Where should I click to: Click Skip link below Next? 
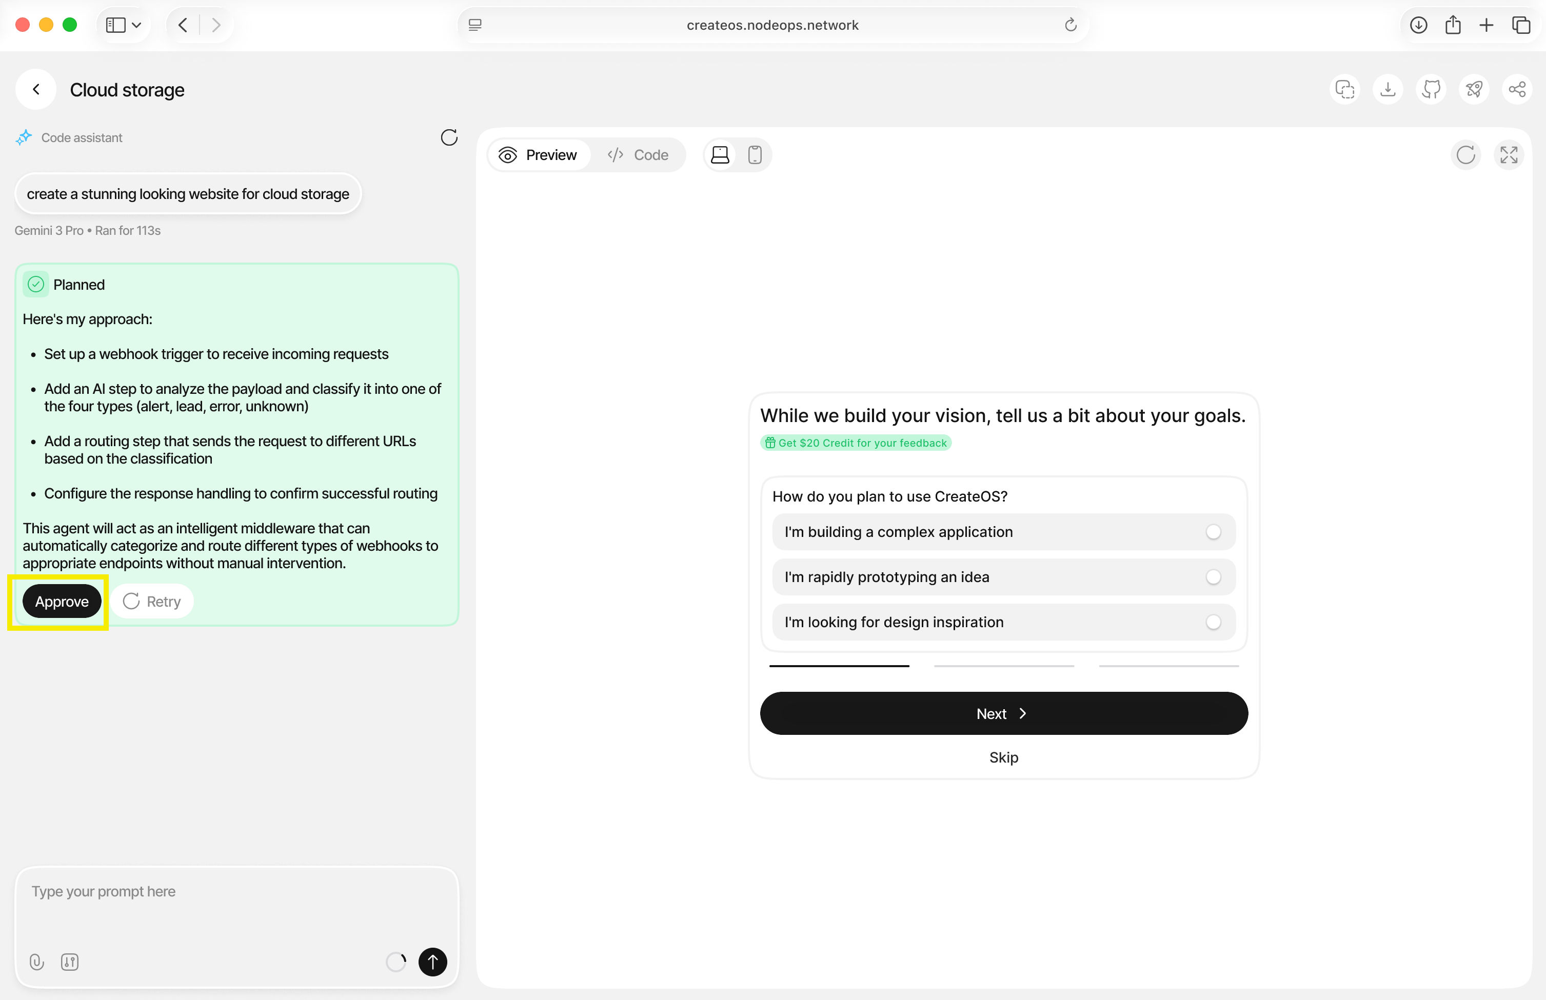pyautogui.click(x=1003, y=758)
